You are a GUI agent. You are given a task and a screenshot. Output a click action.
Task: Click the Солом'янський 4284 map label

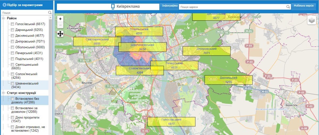[140, 70]
